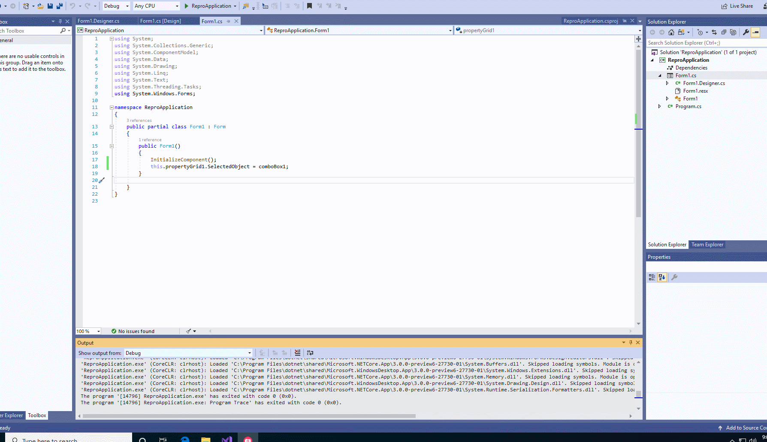
Task: Click the Output panel horizontal scrollbar
Action: (249, 416)
